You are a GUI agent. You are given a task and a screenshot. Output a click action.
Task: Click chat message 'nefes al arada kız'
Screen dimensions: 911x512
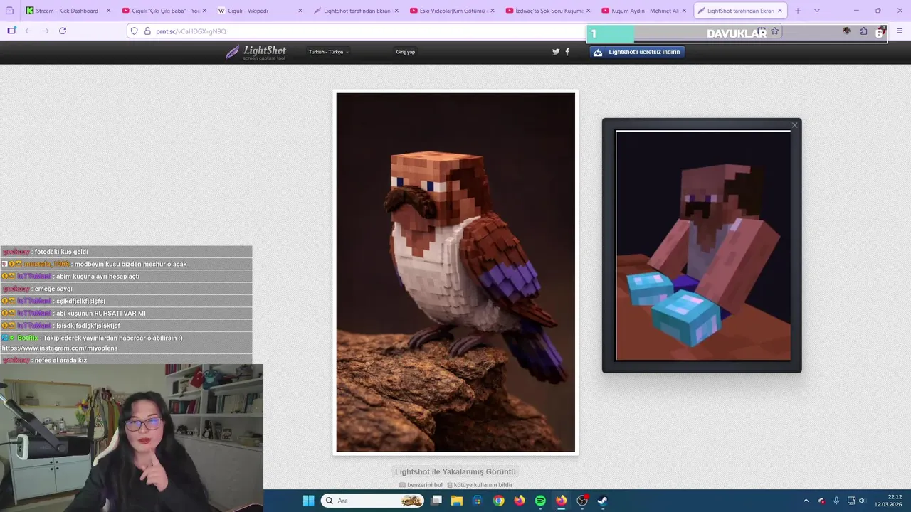click(60, 361)
